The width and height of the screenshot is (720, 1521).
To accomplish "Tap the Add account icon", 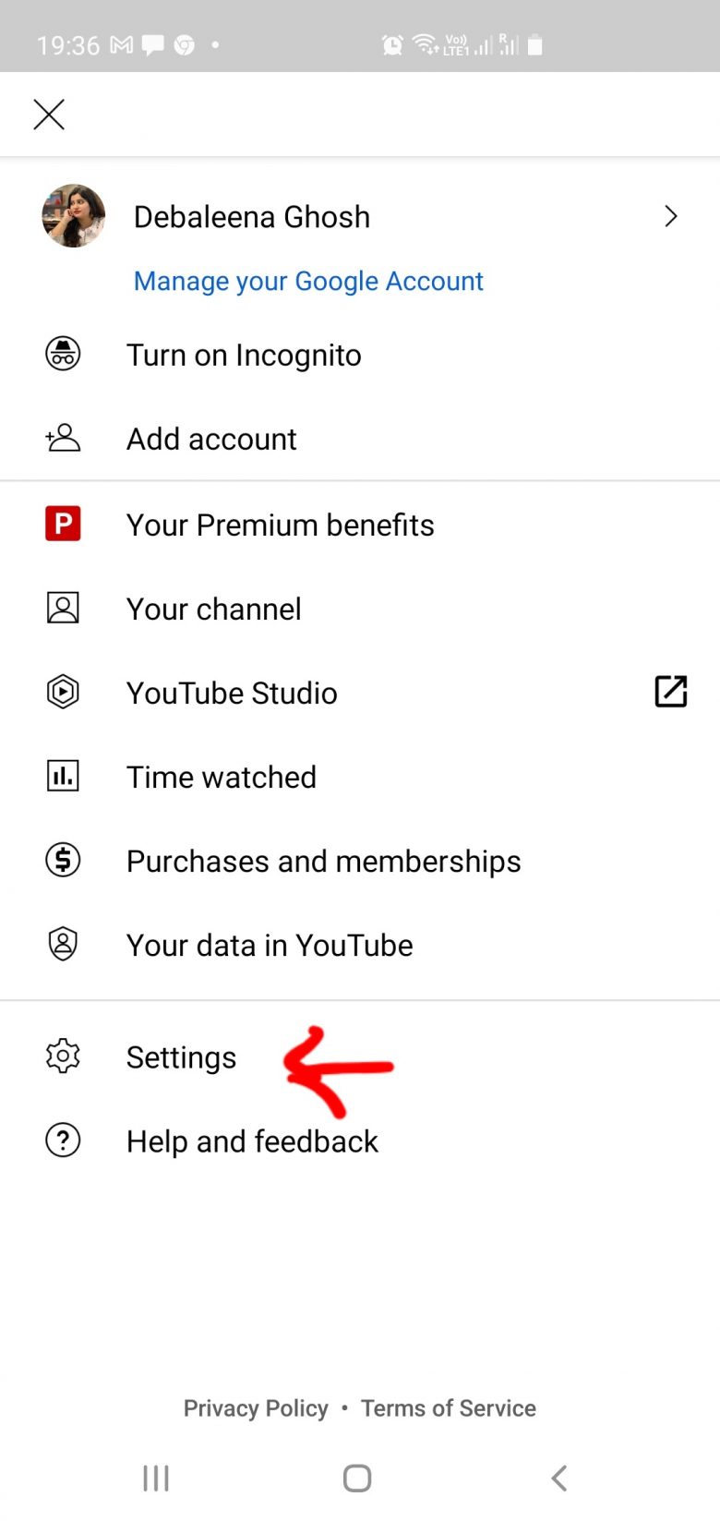I will 62,439.
